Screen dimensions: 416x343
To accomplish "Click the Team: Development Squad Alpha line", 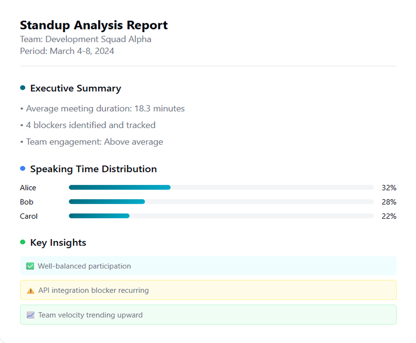I will coord(86,39).
